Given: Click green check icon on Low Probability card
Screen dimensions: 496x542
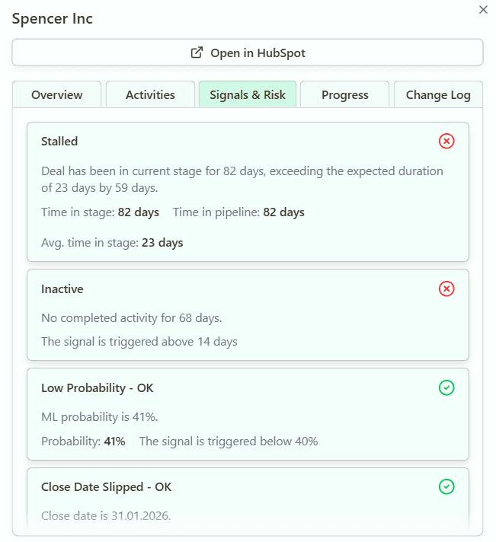Looking at the screenshot, I should point(446,387).
